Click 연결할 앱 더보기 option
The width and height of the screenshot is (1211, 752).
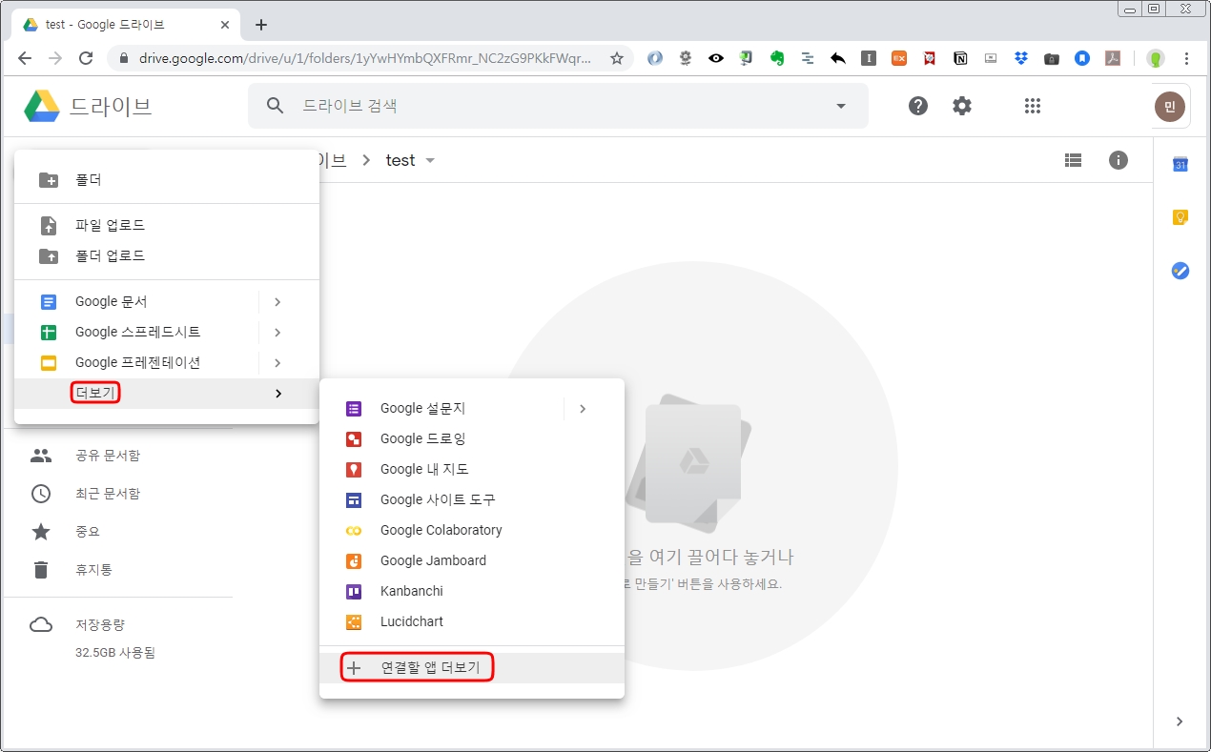[472, 668]
